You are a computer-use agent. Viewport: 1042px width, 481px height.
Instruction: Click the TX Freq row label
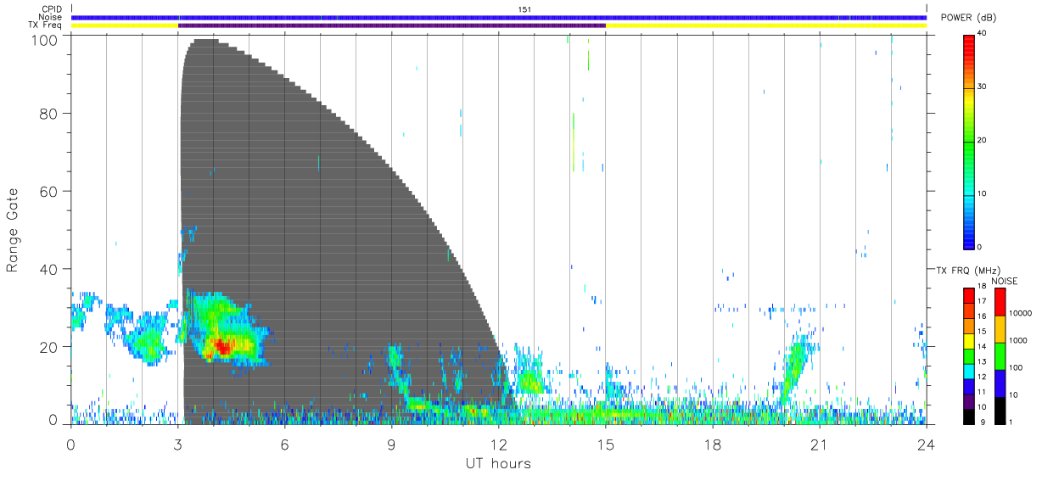pyautogui.click(x=46, y=25)
